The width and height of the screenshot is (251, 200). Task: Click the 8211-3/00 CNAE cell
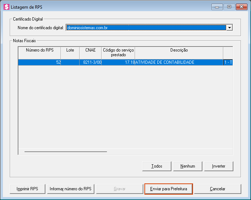point(90,62)
